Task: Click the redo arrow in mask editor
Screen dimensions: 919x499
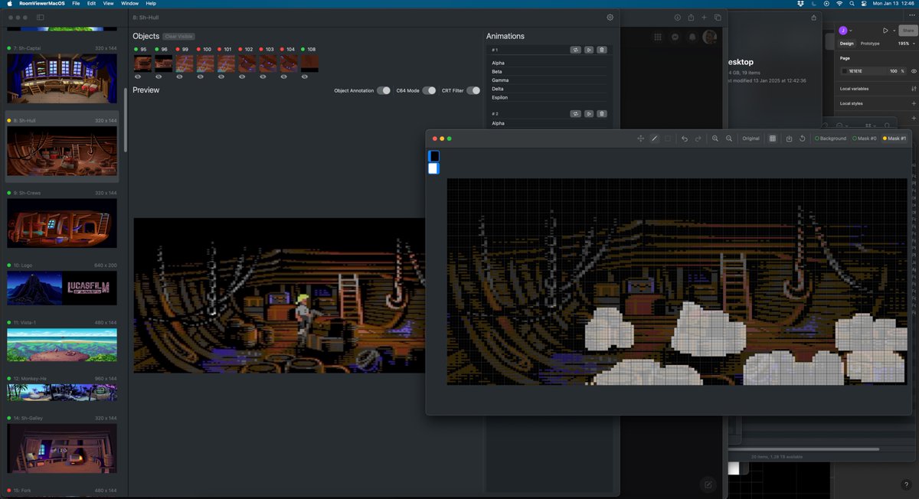Action: tap(698, 139)
